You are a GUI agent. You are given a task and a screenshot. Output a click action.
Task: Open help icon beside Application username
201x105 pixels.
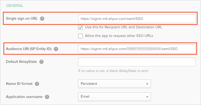pos(47,97)
